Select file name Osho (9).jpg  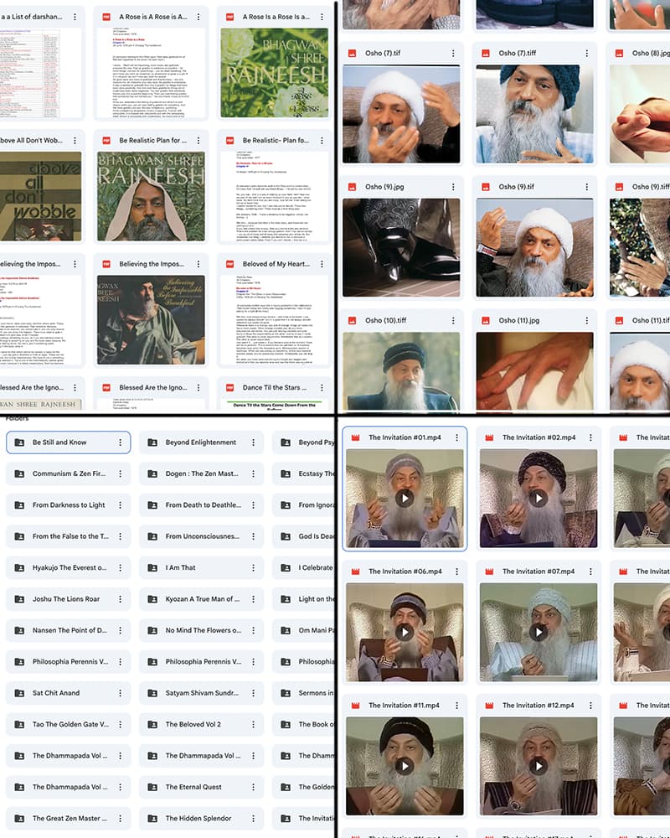pos(384,187)
